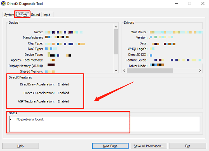This screenshot has height=151, width=209.
Task: Click the WHQL Logo'd label
Action: point(138,49)
